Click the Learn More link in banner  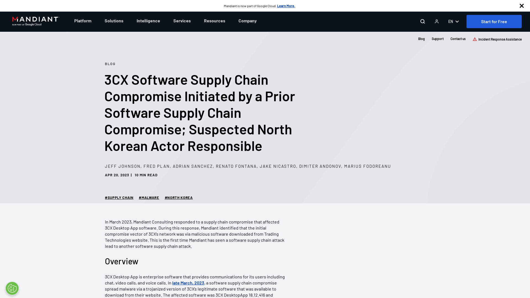tap(286, 6)
